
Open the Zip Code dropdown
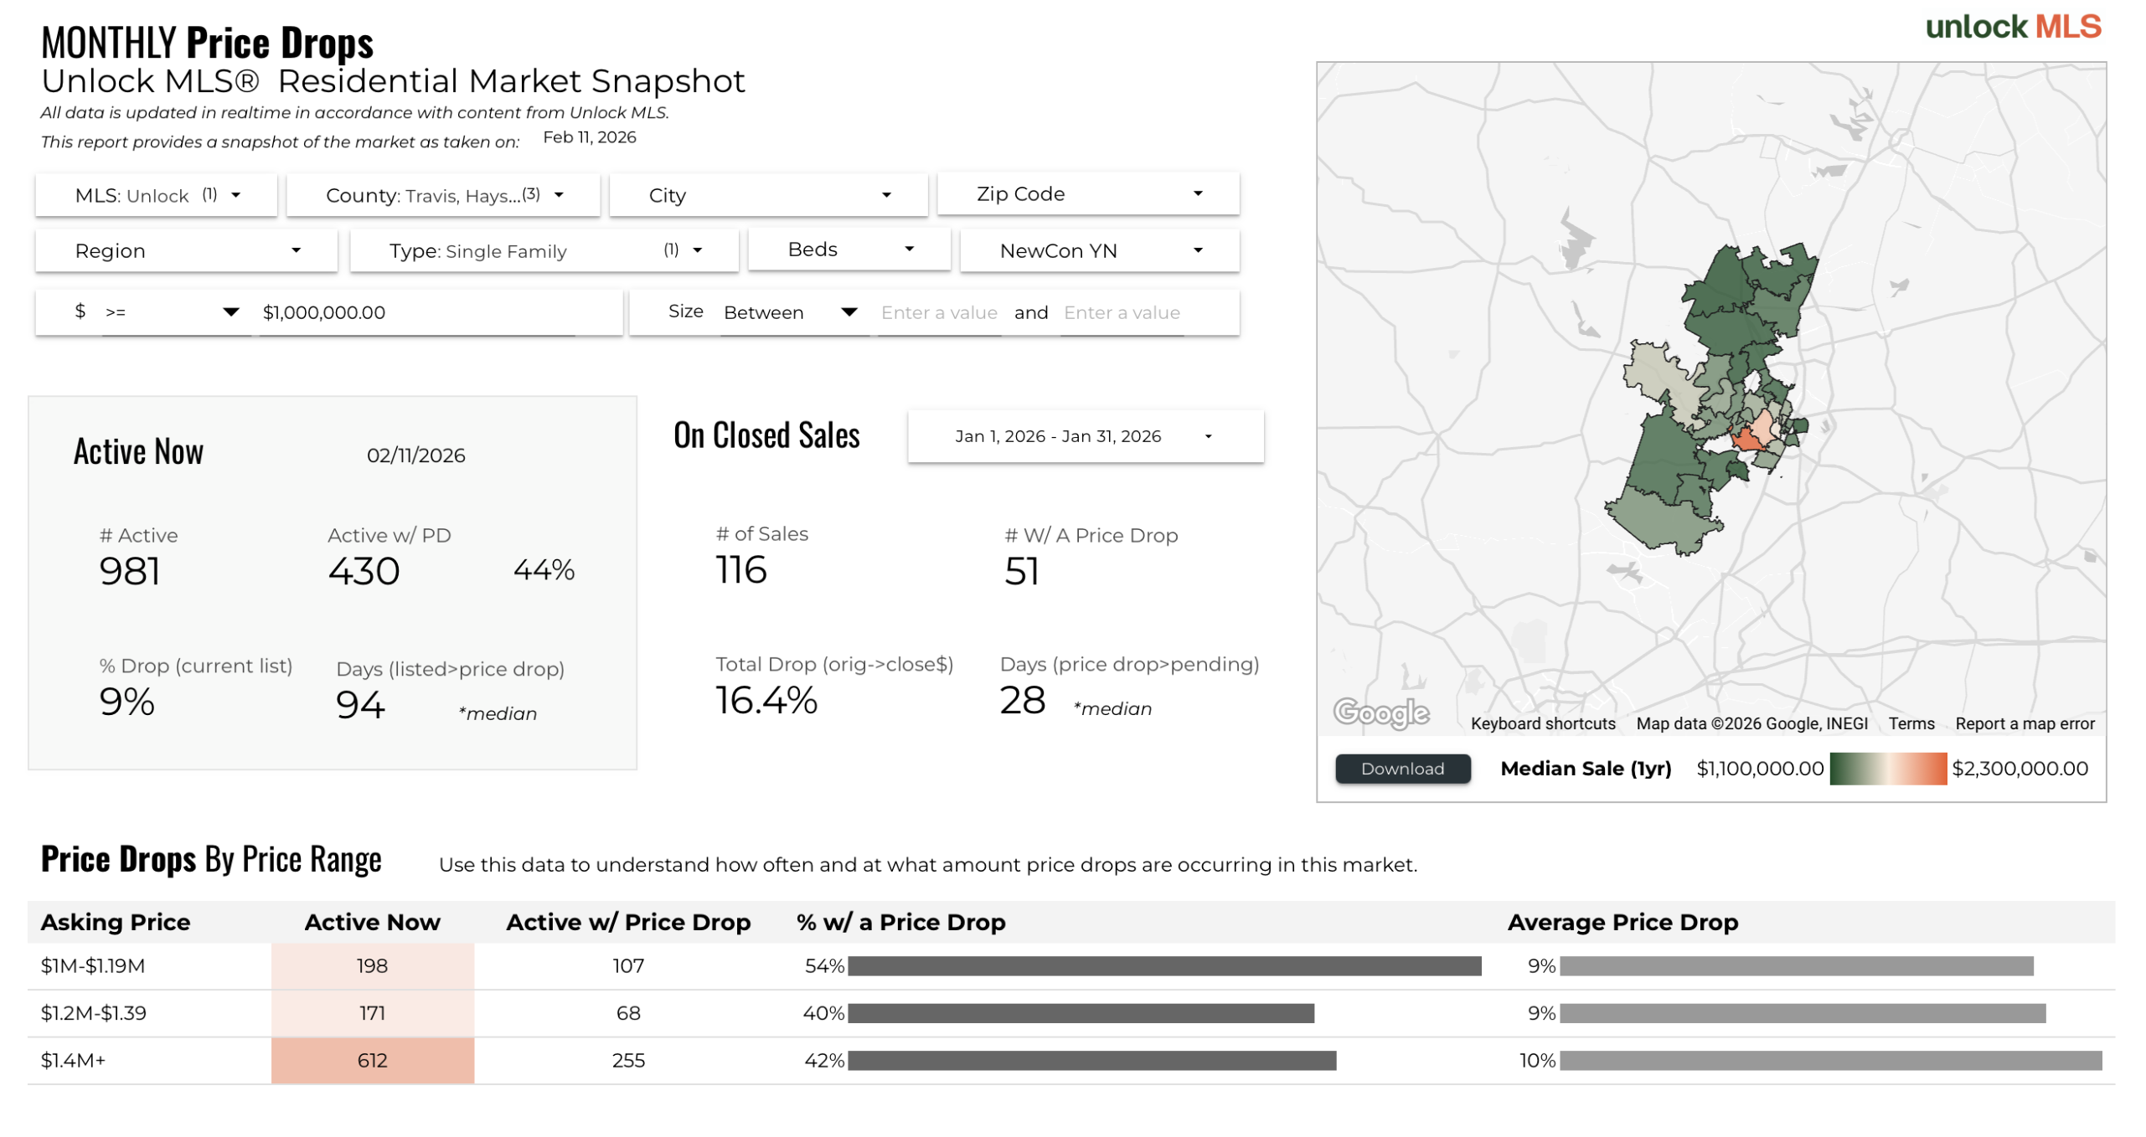pos(1088,193)
